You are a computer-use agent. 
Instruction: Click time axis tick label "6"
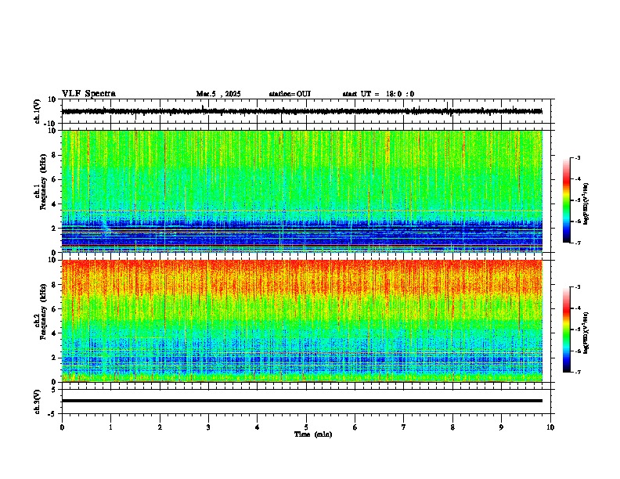coord(355,427)
